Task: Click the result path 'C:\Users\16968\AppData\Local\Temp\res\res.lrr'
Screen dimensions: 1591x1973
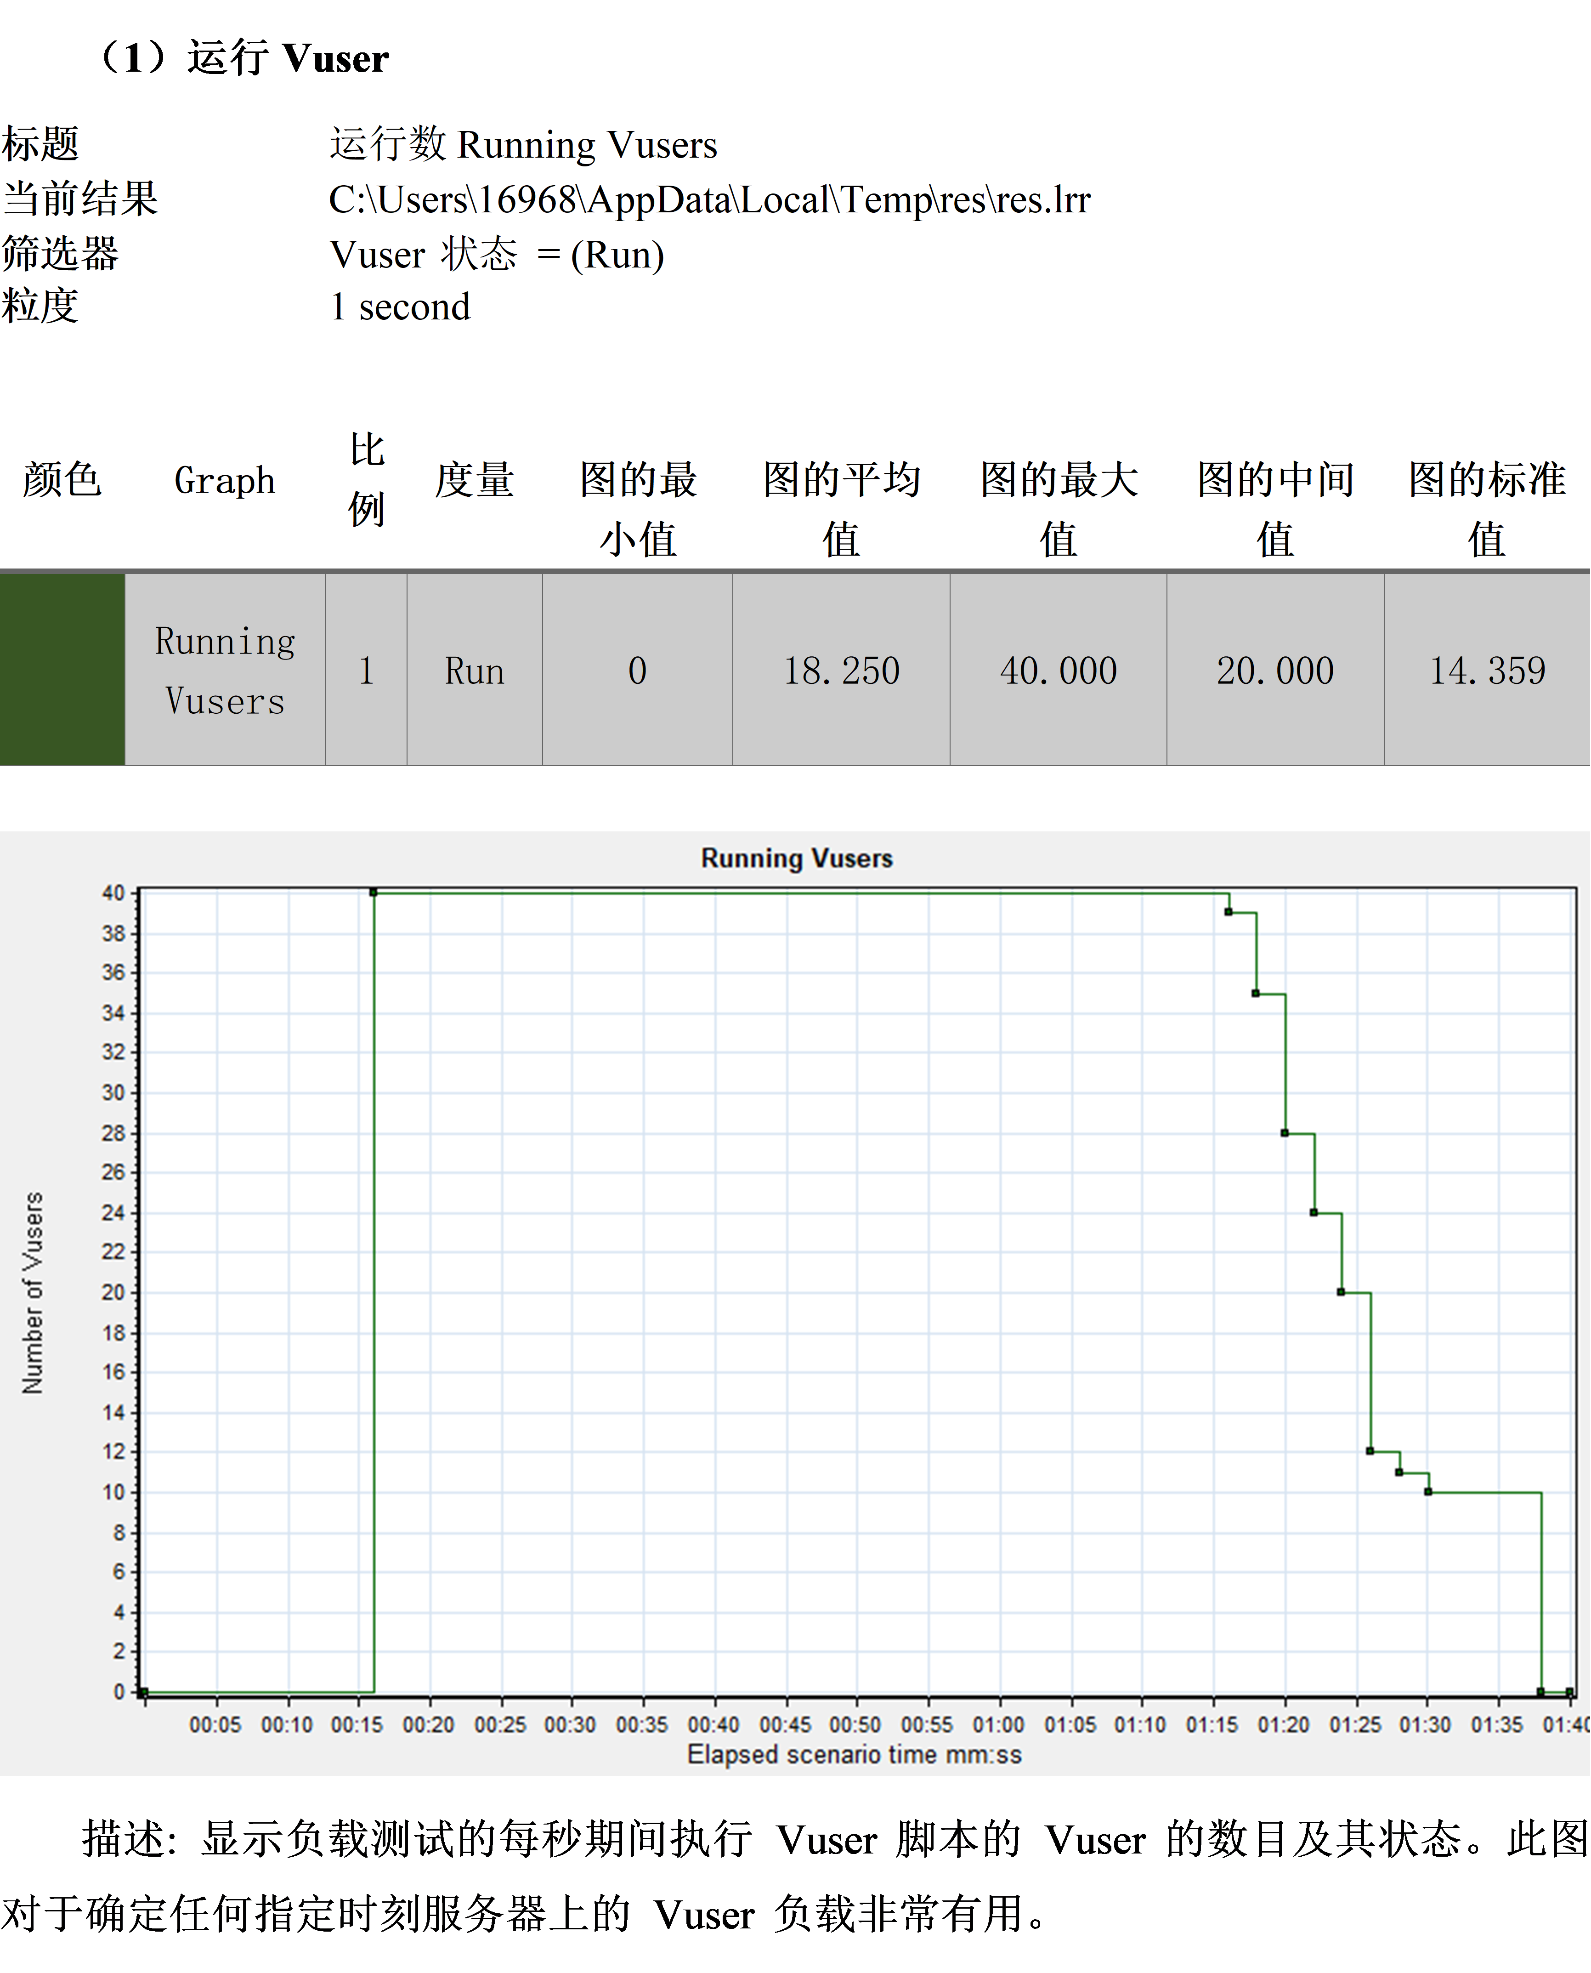Action: 709,200
